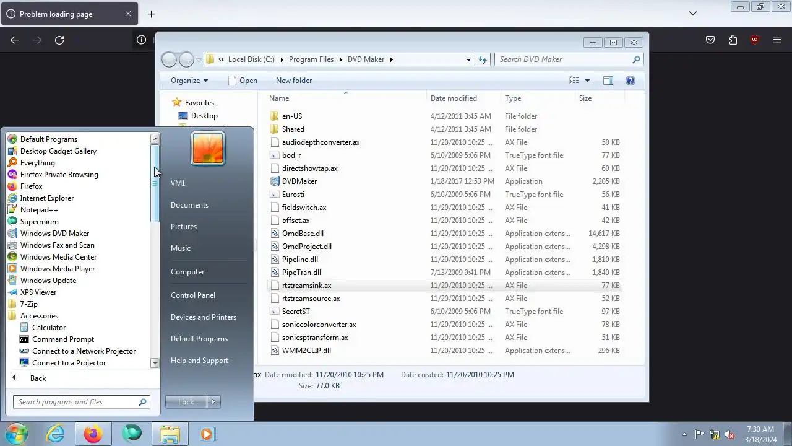The image size is (792, 446).
Task: Click the arrow after Program Files in breadcrumb
Action: point(340,59)
